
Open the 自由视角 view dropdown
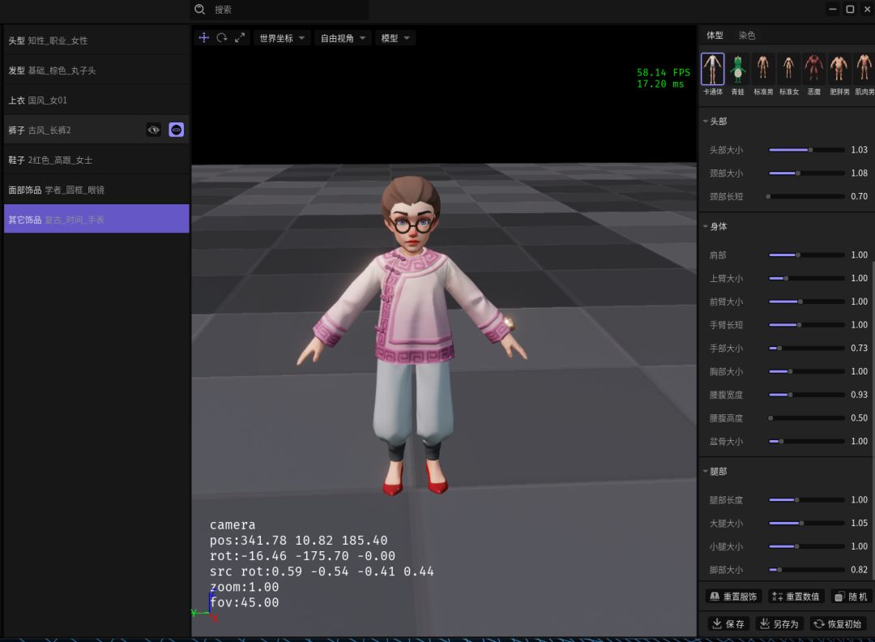click(x=343, y=38)
